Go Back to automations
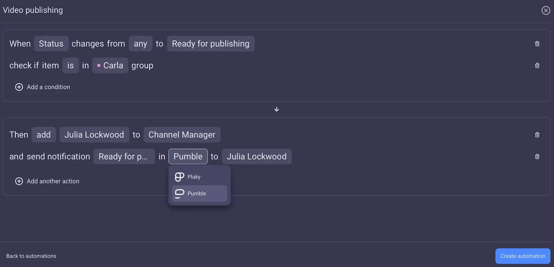The image size is (554, 267). (x=31, y=256)
